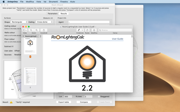The height and width of the screenshot is (112, 180).
Task: Click the Agent input field
Action: tap(89, 22)
